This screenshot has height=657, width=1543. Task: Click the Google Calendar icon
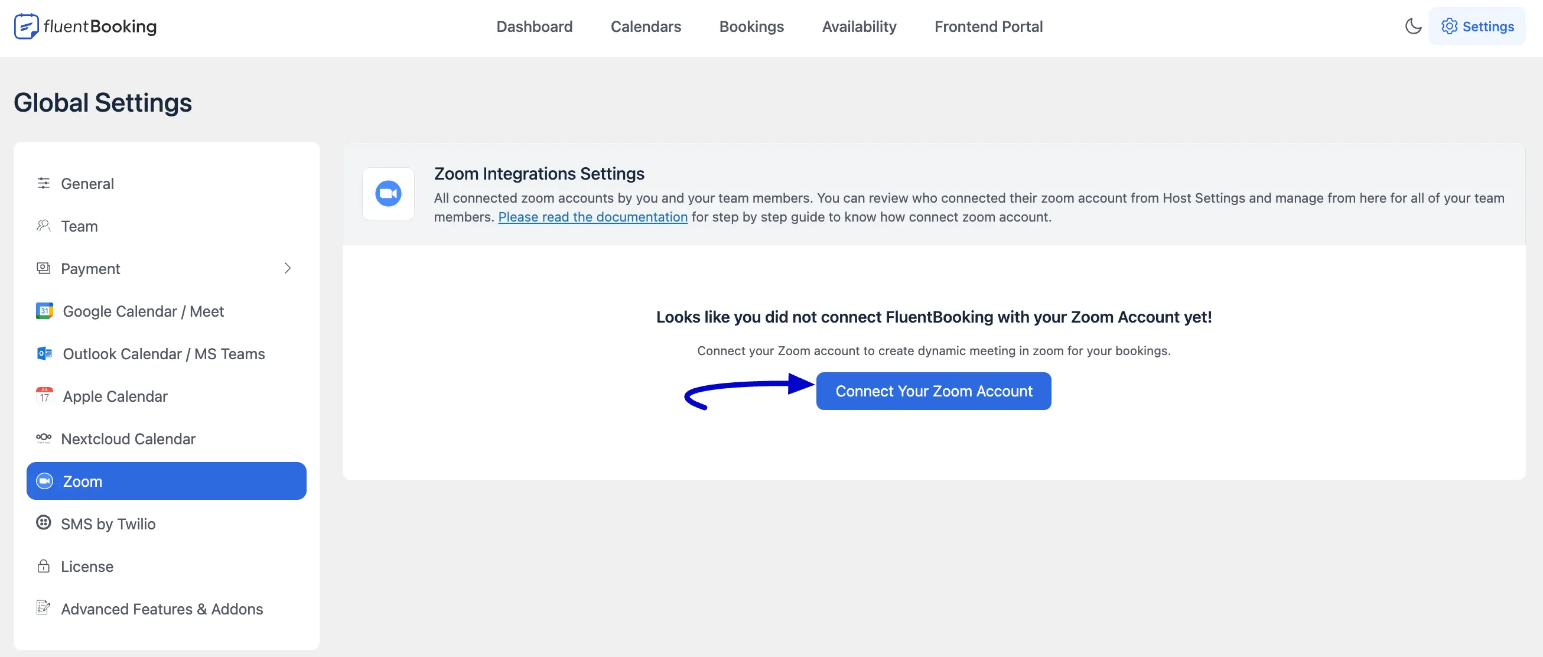point(44,311)
